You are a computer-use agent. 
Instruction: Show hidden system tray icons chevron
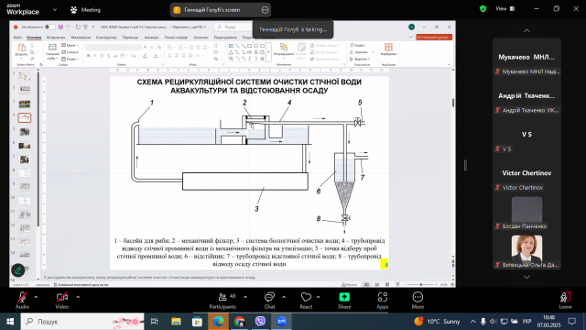472,322
